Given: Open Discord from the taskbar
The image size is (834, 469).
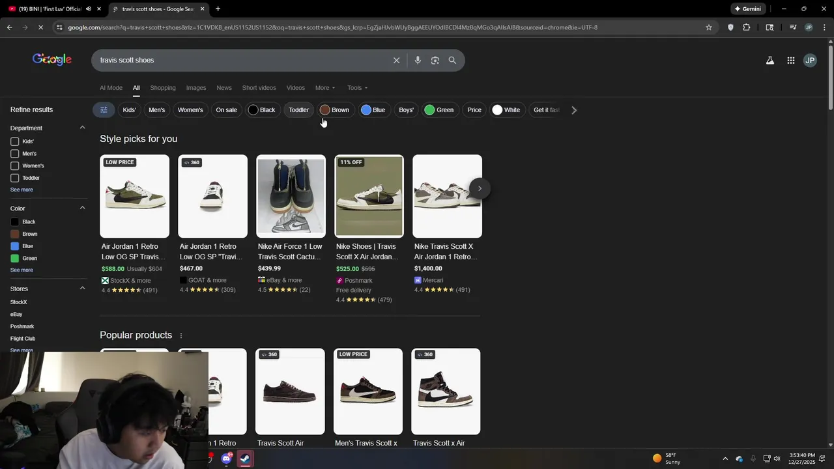Looking at the screenshot, I should [226, 459].
